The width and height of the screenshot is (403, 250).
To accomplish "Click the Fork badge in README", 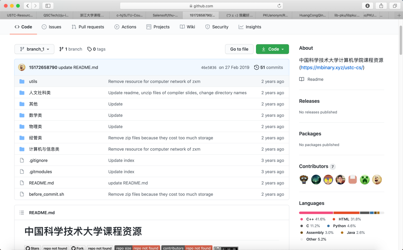I will tap(78, 248).
